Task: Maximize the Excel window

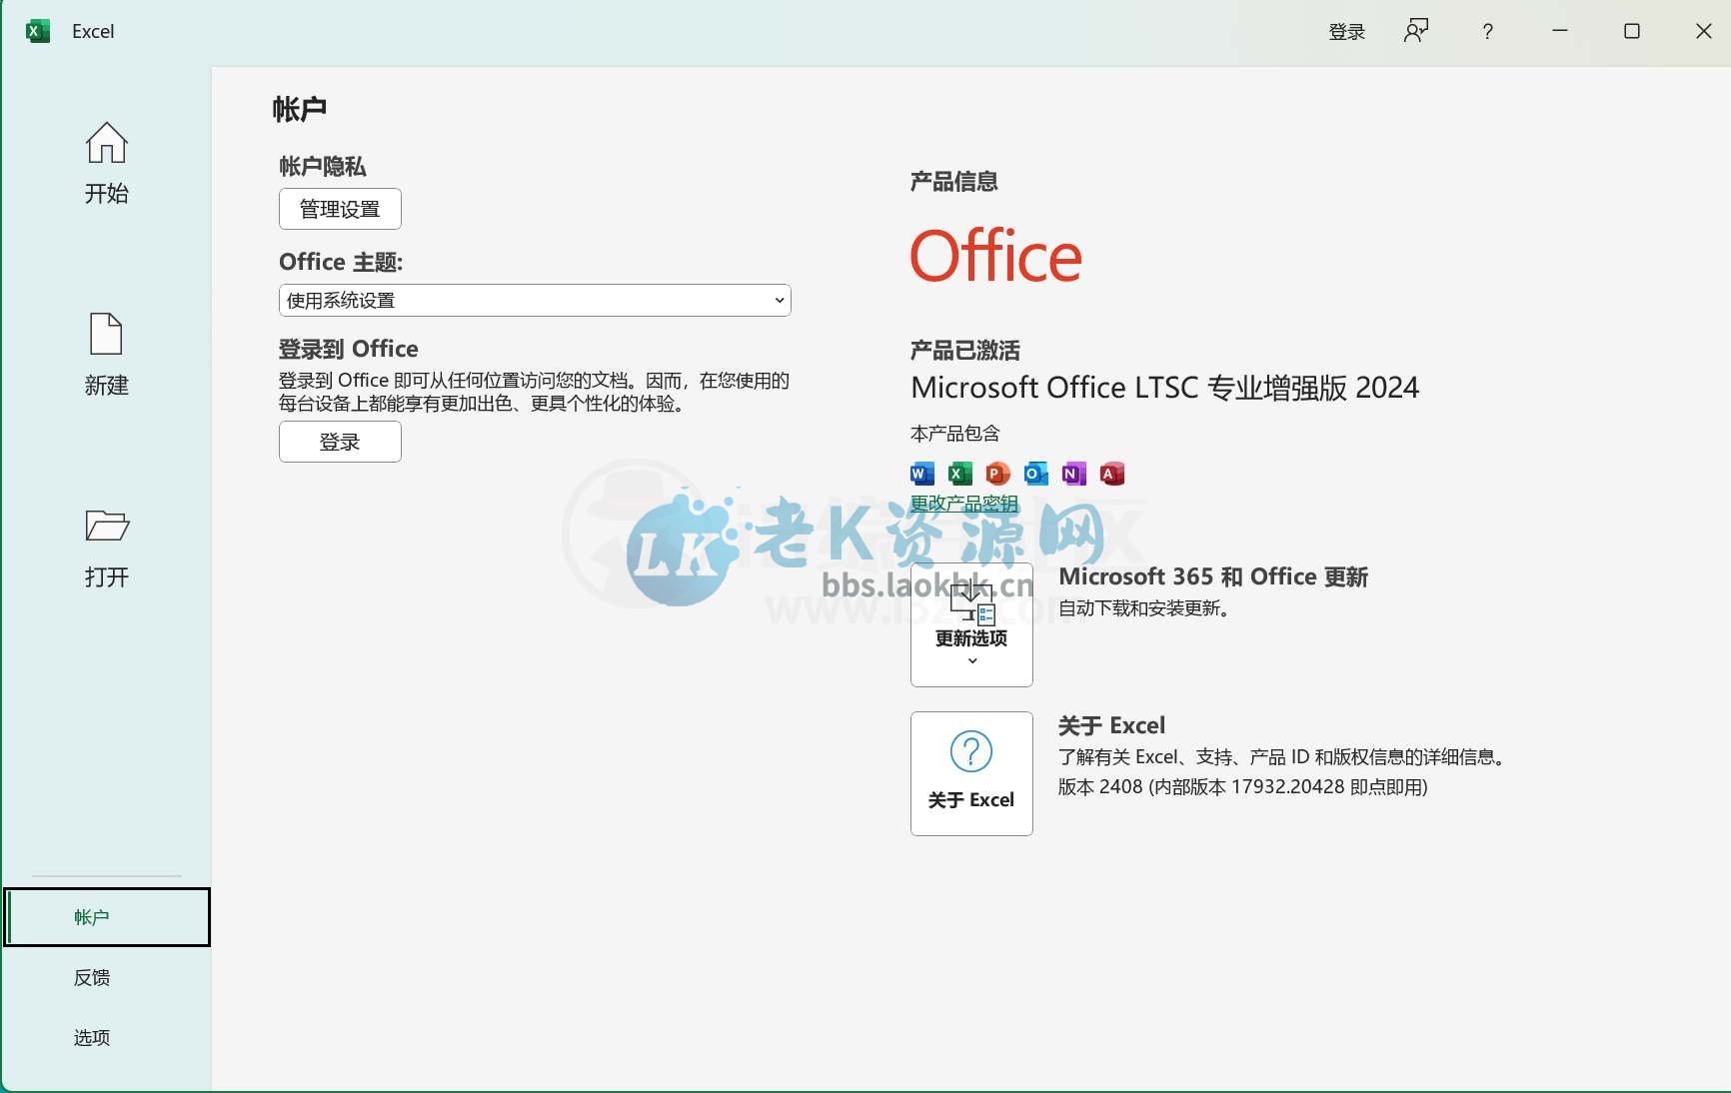Action: click(x=1632, y=31)
